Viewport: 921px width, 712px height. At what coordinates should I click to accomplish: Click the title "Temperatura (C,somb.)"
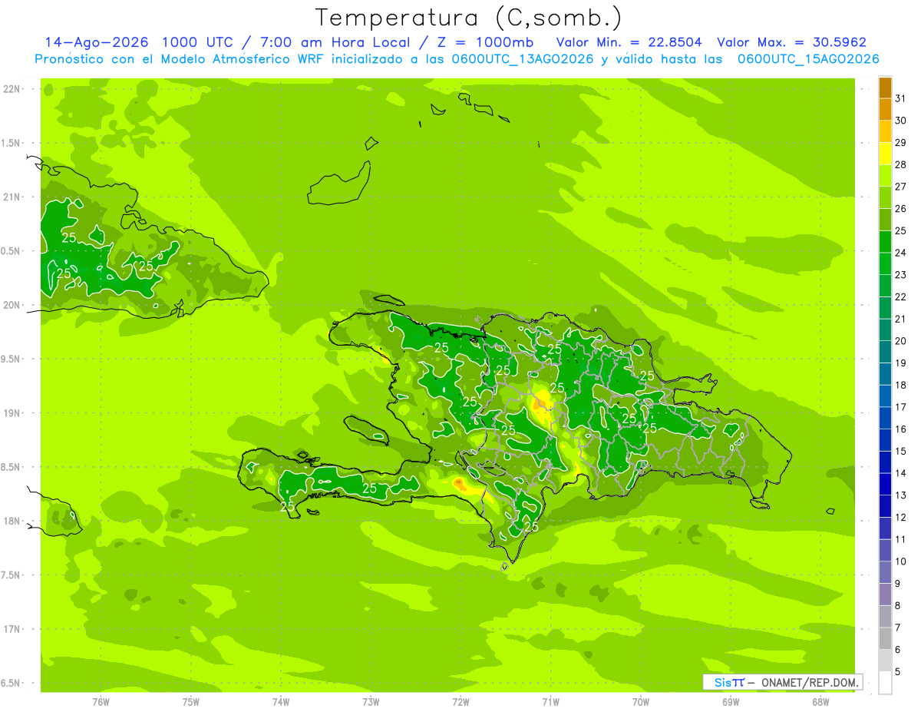coord(469,18)
